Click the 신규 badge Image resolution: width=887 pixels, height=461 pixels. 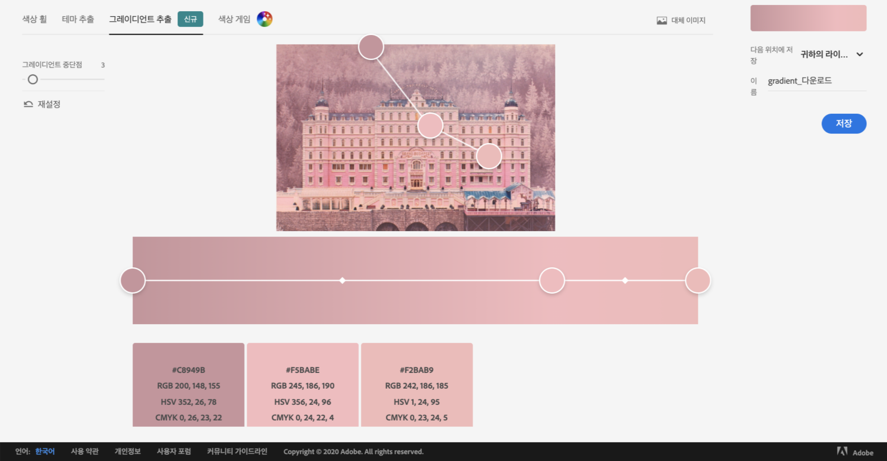191,19
